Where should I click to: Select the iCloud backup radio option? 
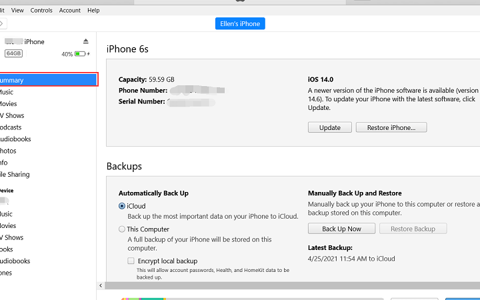point(122,206)
